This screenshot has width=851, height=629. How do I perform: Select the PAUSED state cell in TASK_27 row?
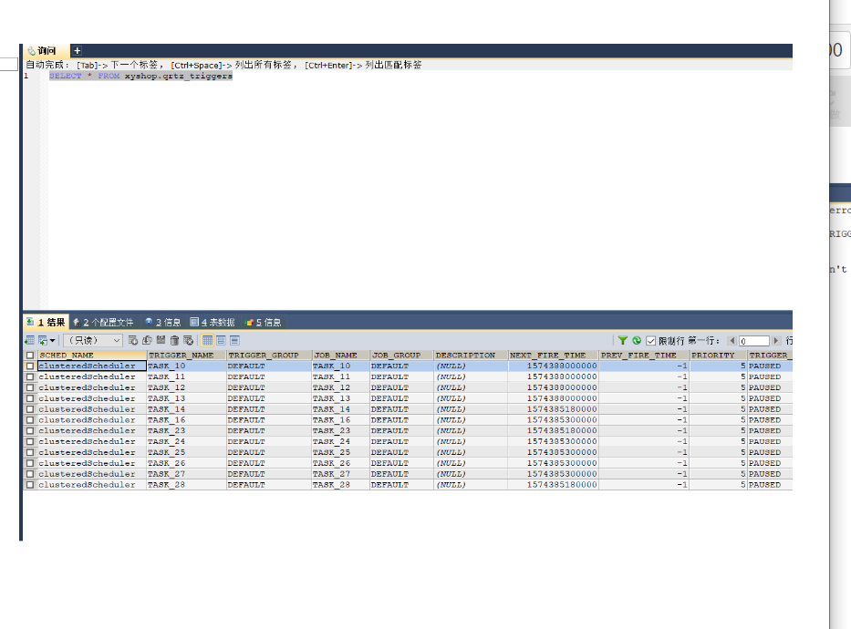pyautogui.click(x=769, y=474)
